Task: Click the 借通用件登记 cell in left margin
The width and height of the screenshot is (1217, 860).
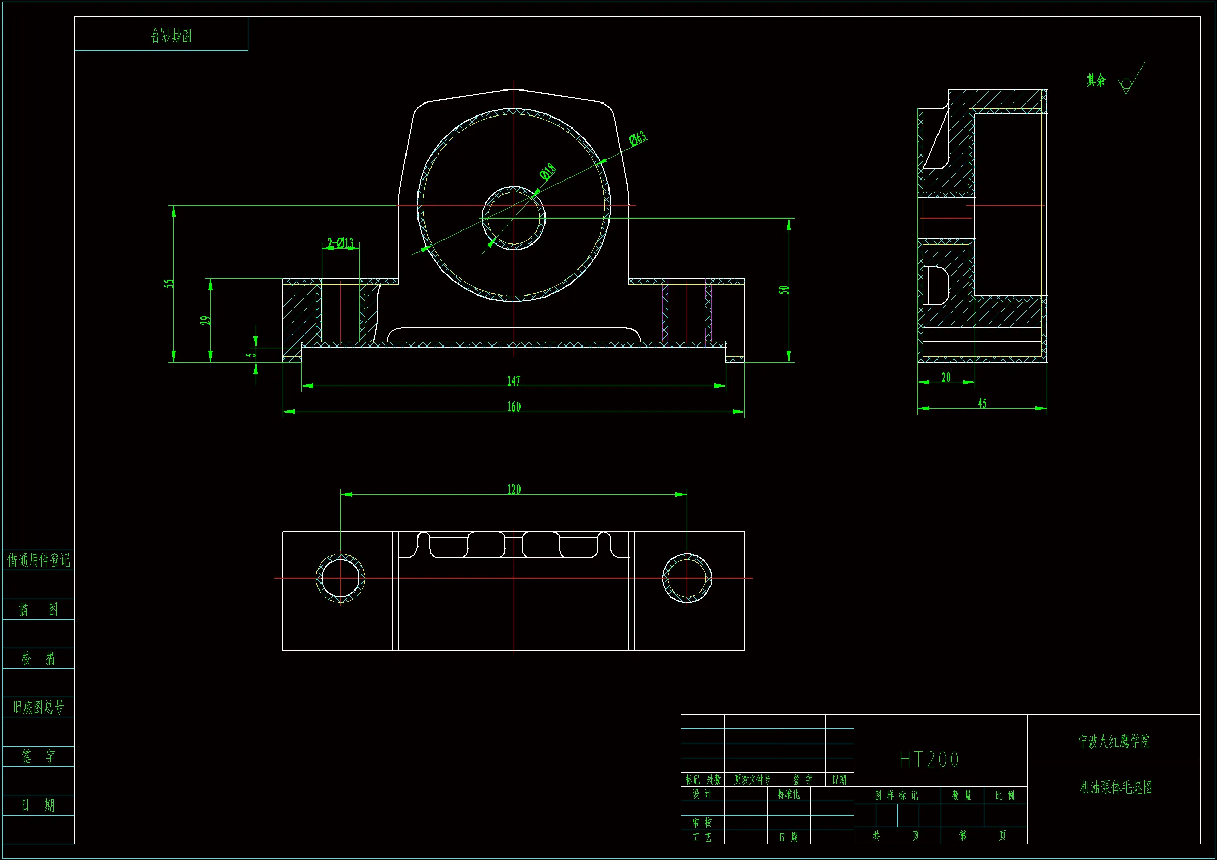Action: pos(38,560)
